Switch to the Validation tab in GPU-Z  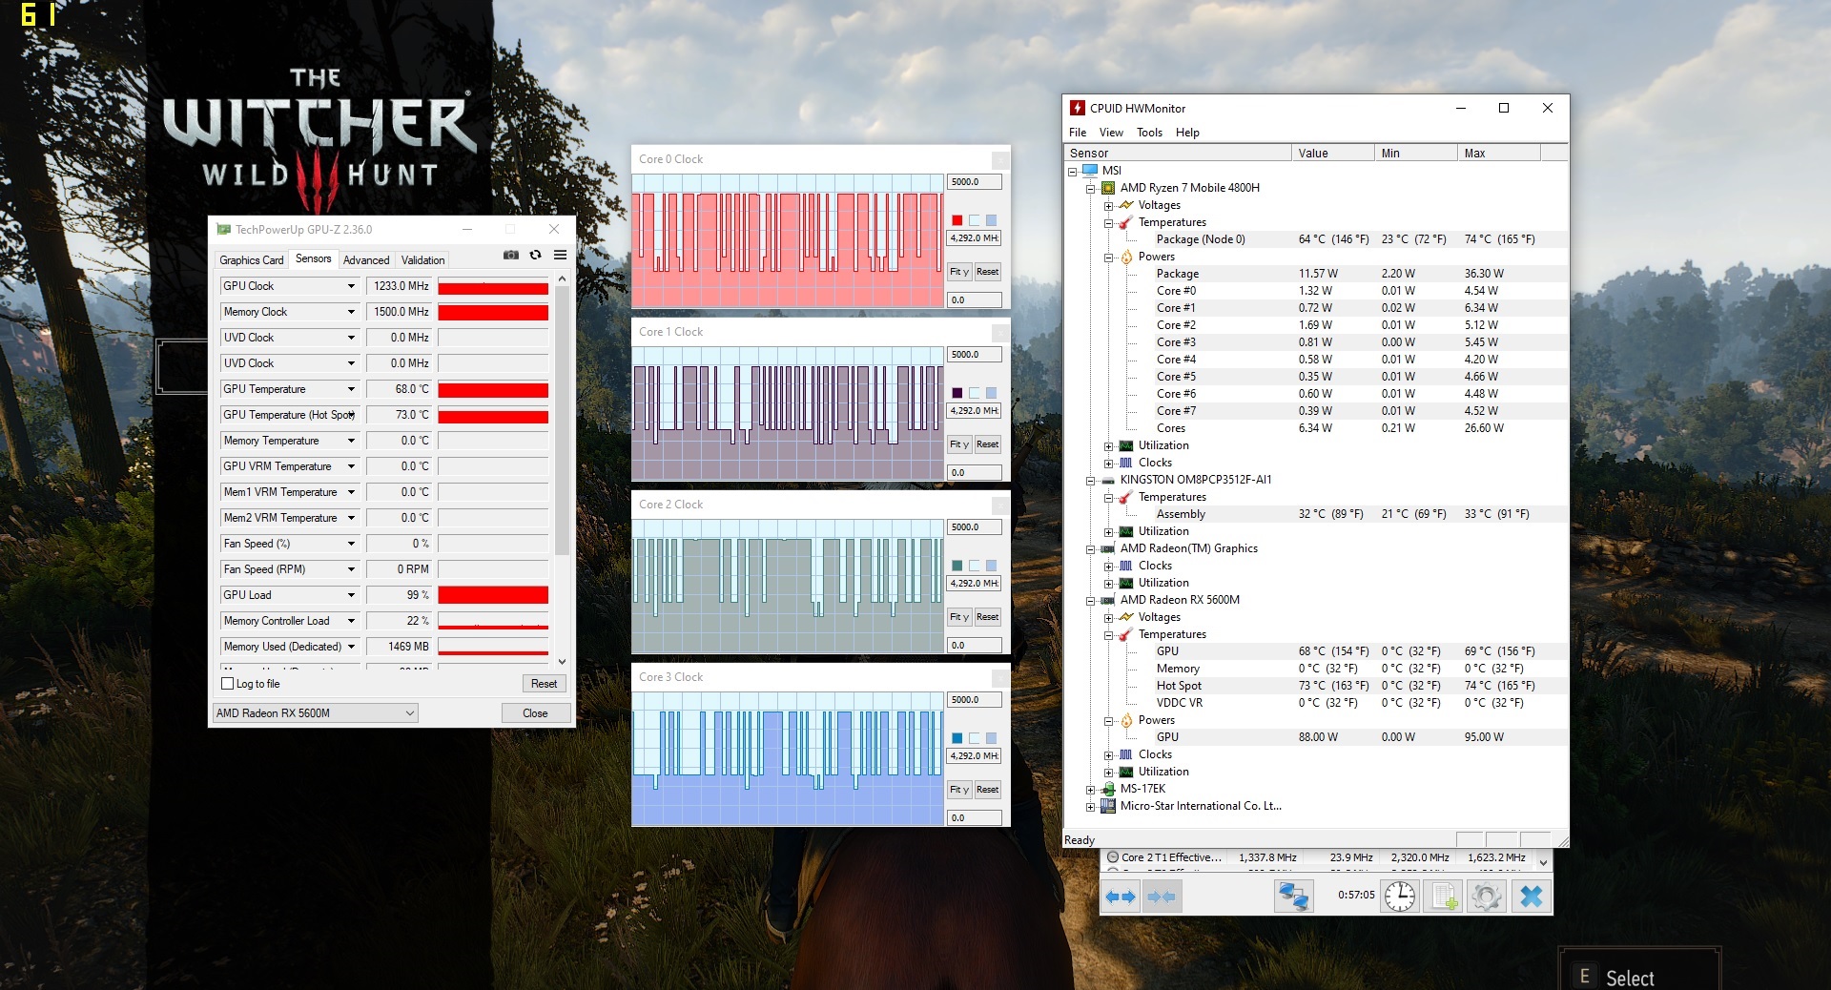(422, 260)
